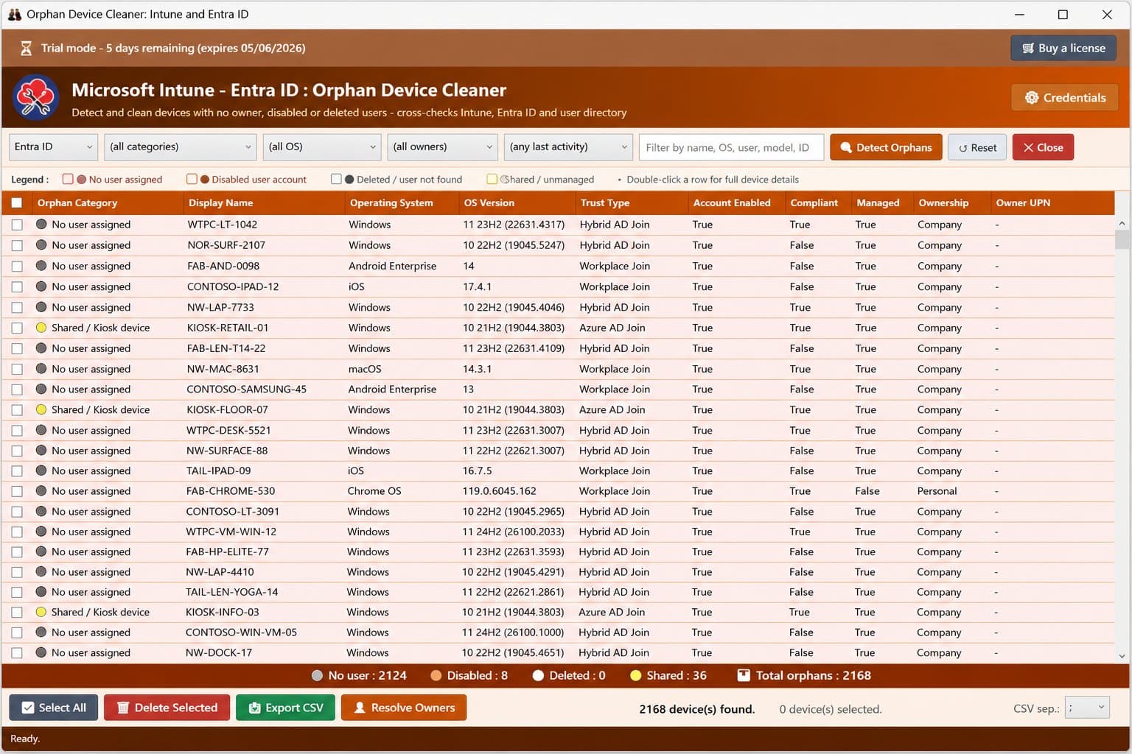Click the shopping cart icon on Buy a license
Viewport: 1132px width, 754px height.
coord(1027,49)
